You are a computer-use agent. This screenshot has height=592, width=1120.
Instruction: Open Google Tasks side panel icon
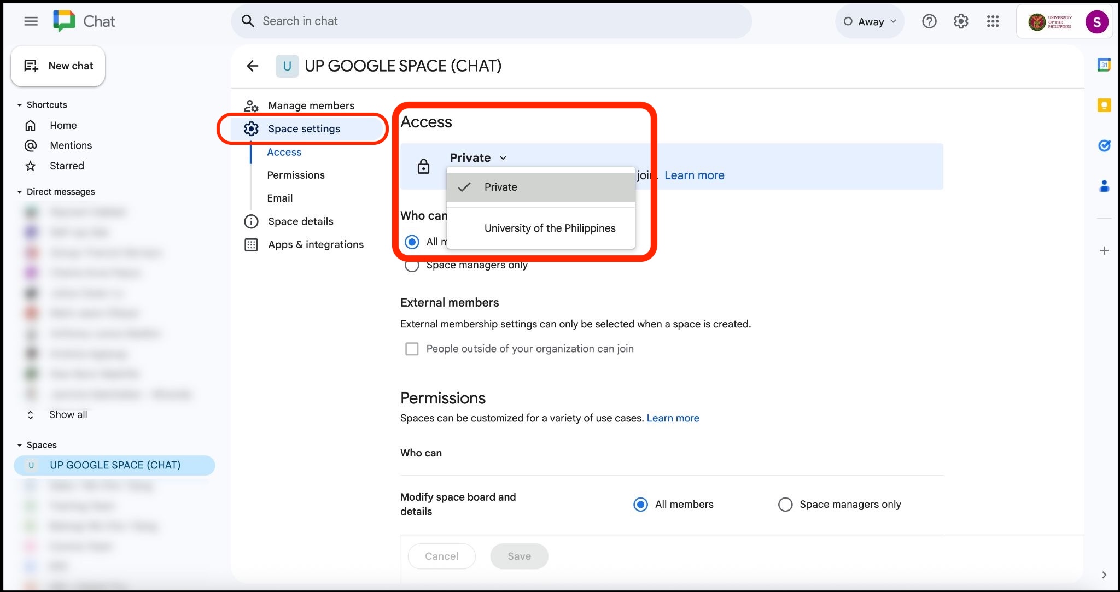click(x=1104, y=145)
